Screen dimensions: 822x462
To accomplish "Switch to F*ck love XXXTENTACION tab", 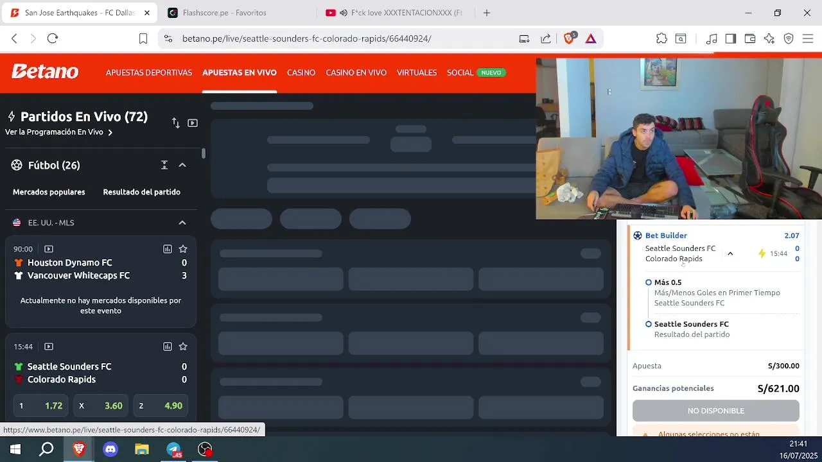I will [x=394, y=13].
